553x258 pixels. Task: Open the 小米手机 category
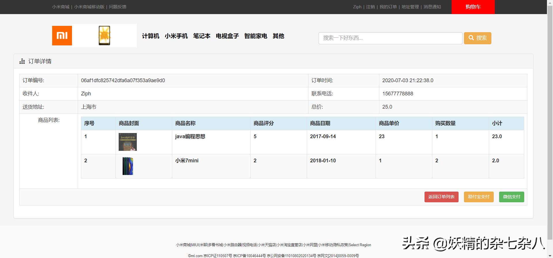tap(176, 36)
